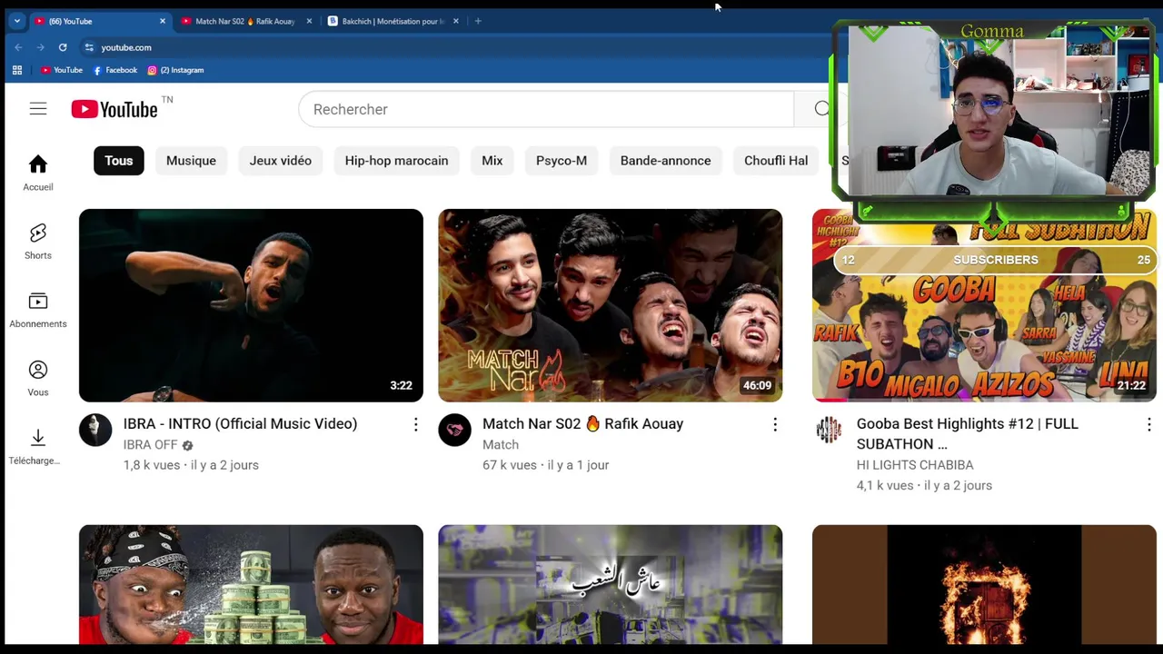Image resolution: width=1163 pixels, height=654 pixels.
Task: Click the title Gooba Best Highlights #12
Action: [968, 434]
